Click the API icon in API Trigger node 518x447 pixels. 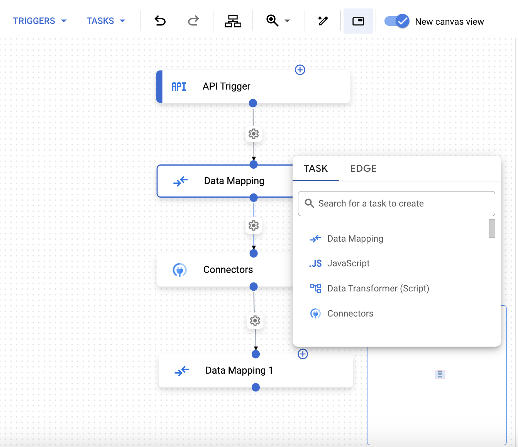click(x=179, y=86)
